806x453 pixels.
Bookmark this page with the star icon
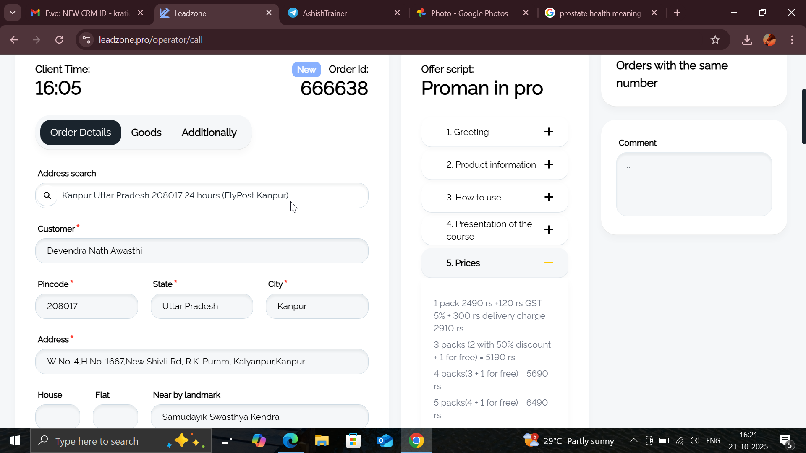pos(715,40)
